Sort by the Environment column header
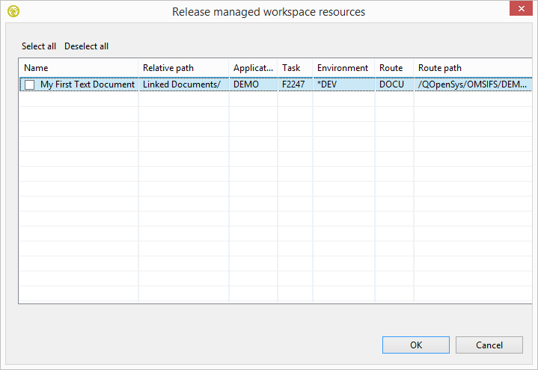The height and width of the screenshot is (370, 538). (343, 68)
